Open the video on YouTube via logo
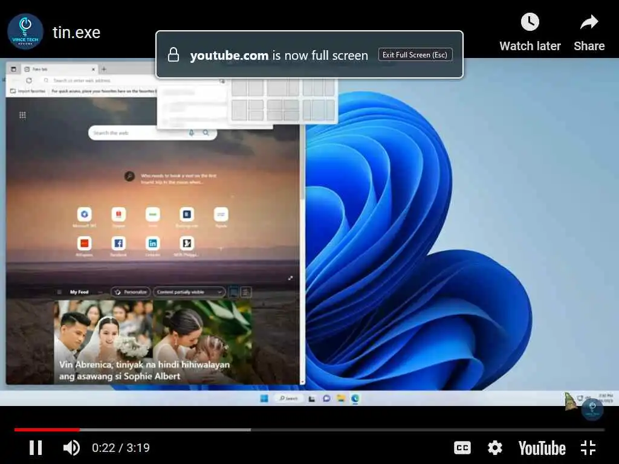619x464 pixels. (x=542, y=448)
